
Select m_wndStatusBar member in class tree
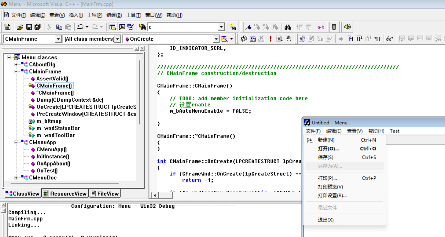(x=58, y=128)
